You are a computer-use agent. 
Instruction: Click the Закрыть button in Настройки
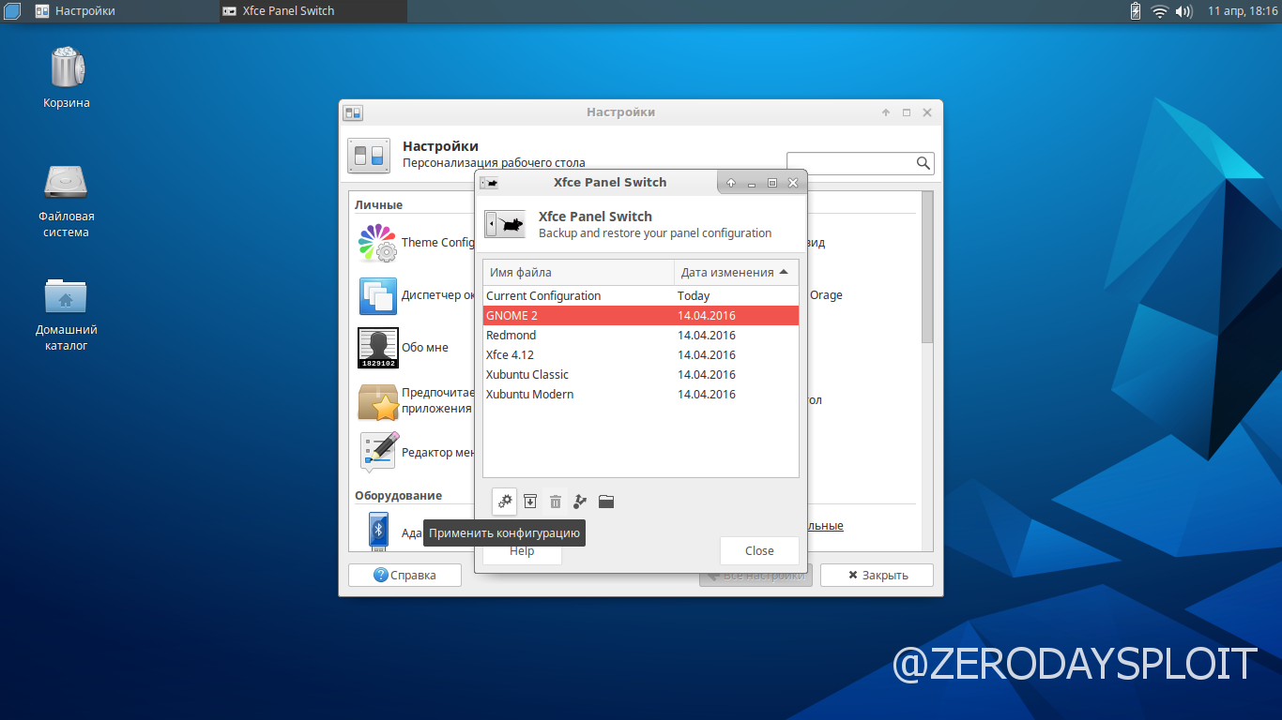877,575
